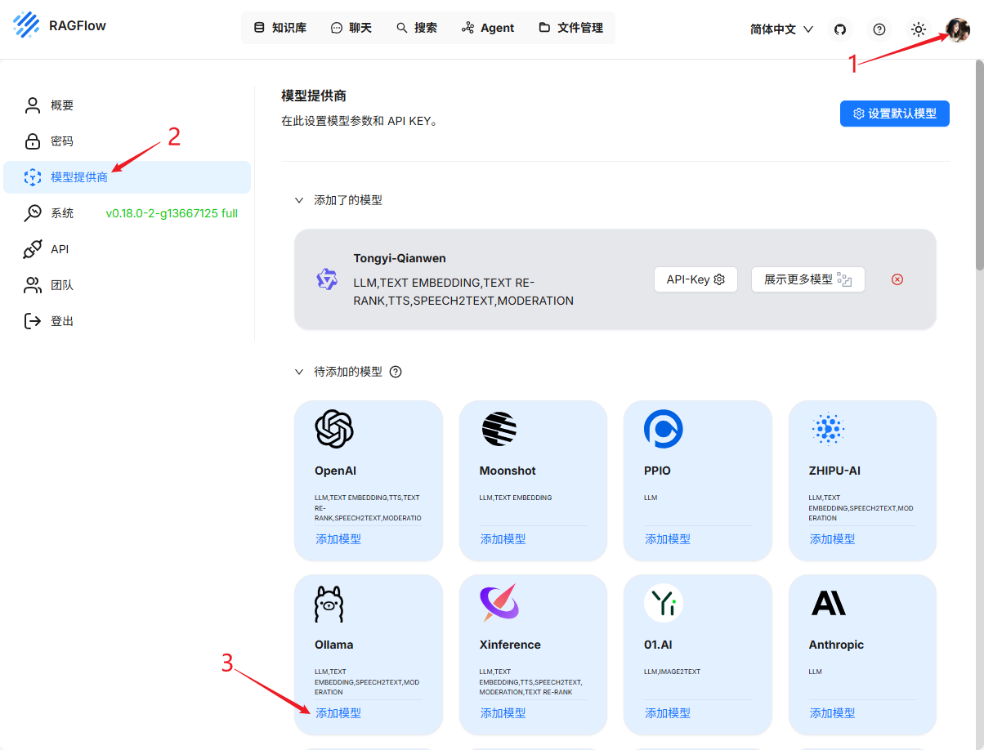This screenshot has height=750, width=984.
Task: Collapse the 添加了的模型 section
Action: tap(299, 200)
